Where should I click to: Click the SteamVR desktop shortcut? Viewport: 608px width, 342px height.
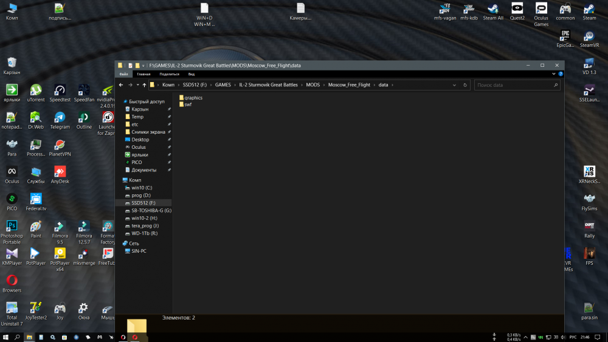pos(589,39)
